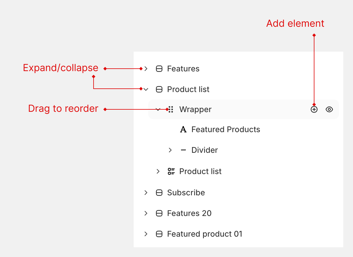The image size is (353, 257).
Task: Click the add element plus icon on Wrapper
Action: tap(314, 110)
